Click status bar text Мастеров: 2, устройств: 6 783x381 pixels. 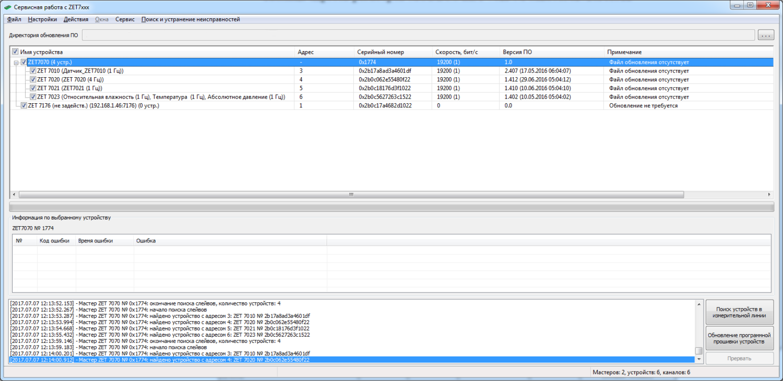click(642, 372)
